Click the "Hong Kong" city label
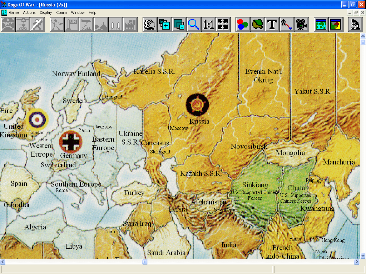Screen dimensions: 366x274 [x=333, y=240]
